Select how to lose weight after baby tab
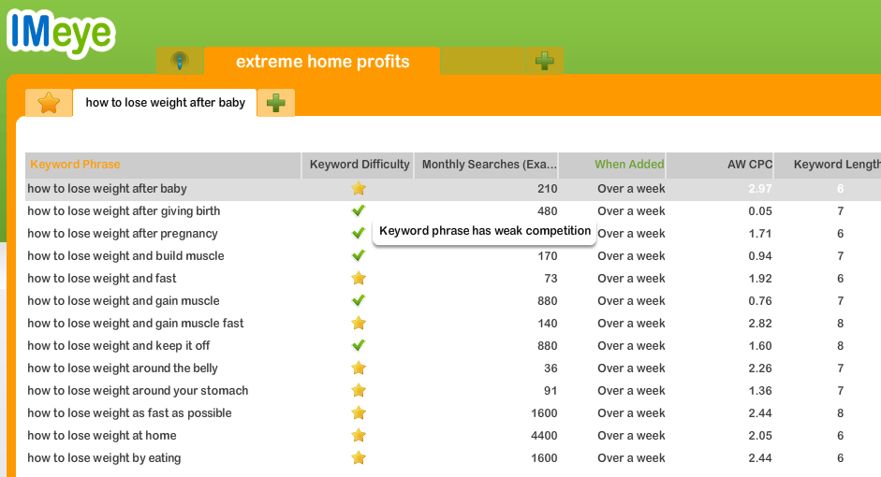 click(165, 103)
